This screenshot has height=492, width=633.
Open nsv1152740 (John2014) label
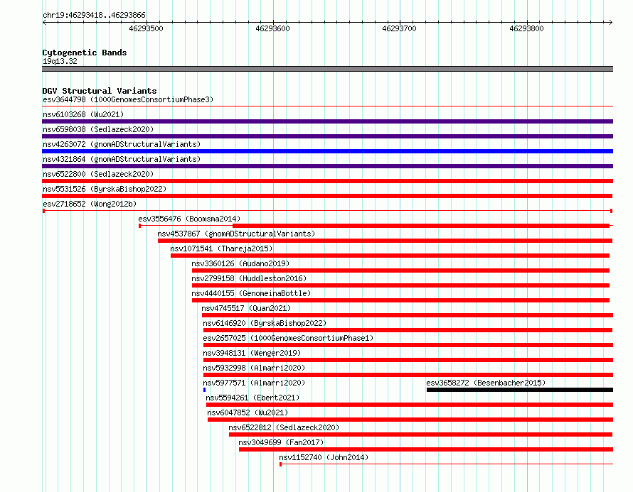tap(324, 457)
